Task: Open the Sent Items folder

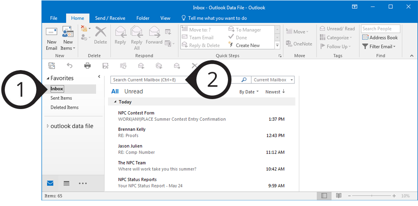Action: [x=61, y=98]
